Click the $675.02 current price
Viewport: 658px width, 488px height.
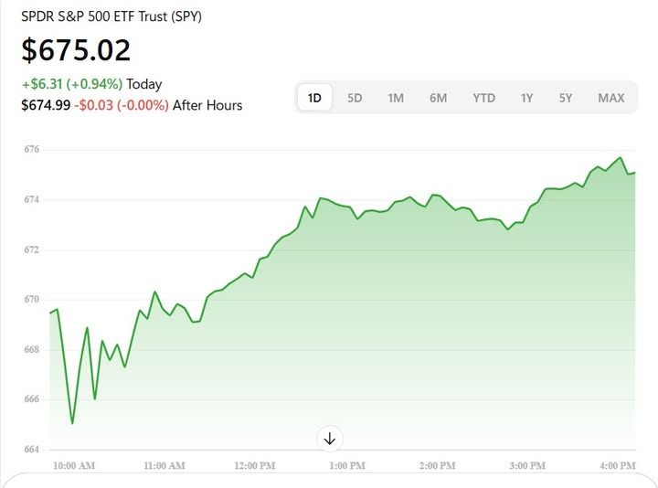point(77,50)
